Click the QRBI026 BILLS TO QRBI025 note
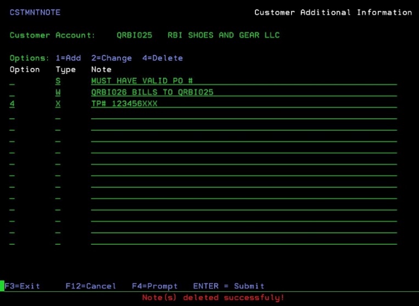The width and height of the screenshot is (419, 306). click(x=152, y=92)
